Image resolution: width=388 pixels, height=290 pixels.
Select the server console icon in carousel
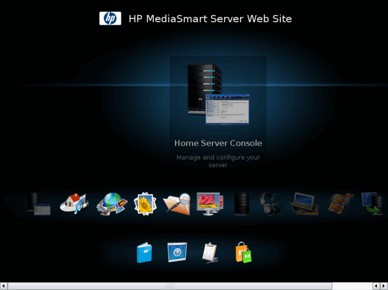(39, 204)
